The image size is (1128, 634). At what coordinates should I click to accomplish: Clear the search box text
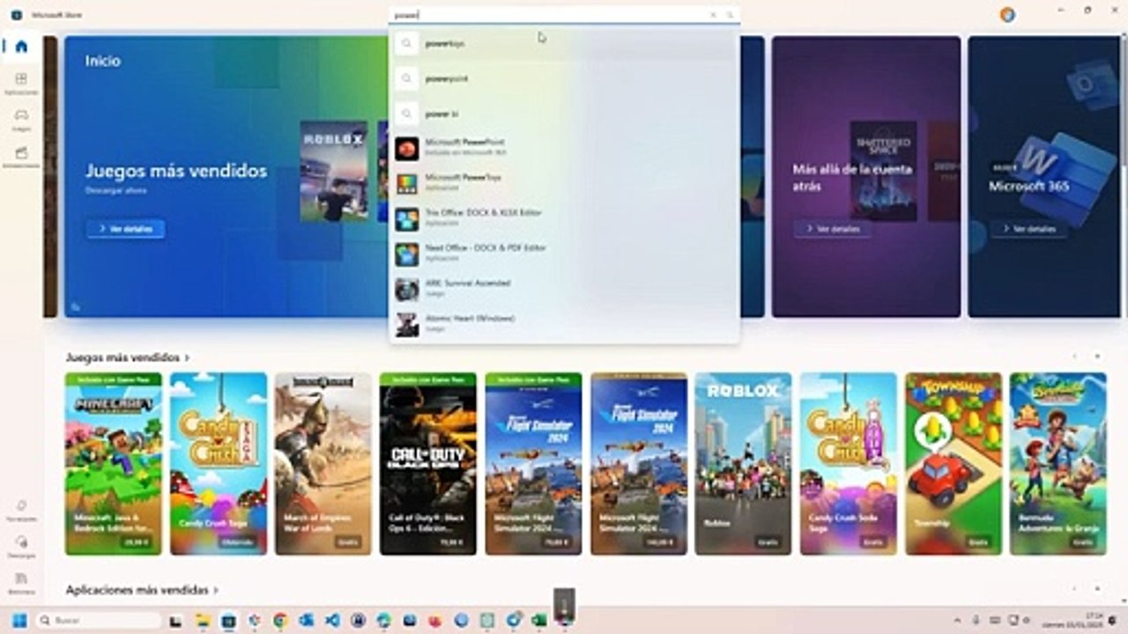pyautogui.click(x=713, y=15)
